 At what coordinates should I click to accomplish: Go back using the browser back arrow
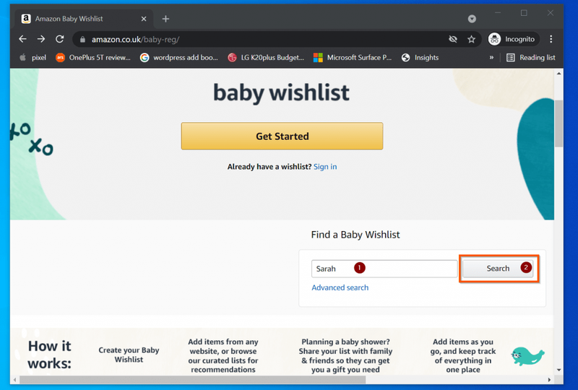(23, 39)
